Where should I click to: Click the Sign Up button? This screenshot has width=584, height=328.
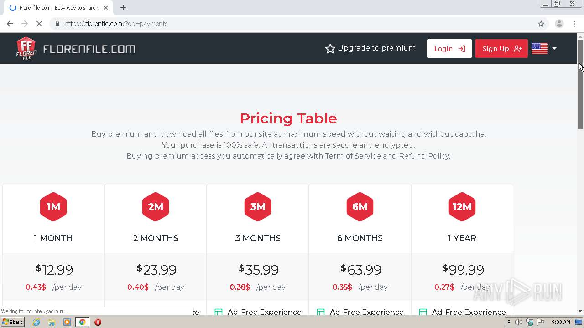click(x=501, y=49)
